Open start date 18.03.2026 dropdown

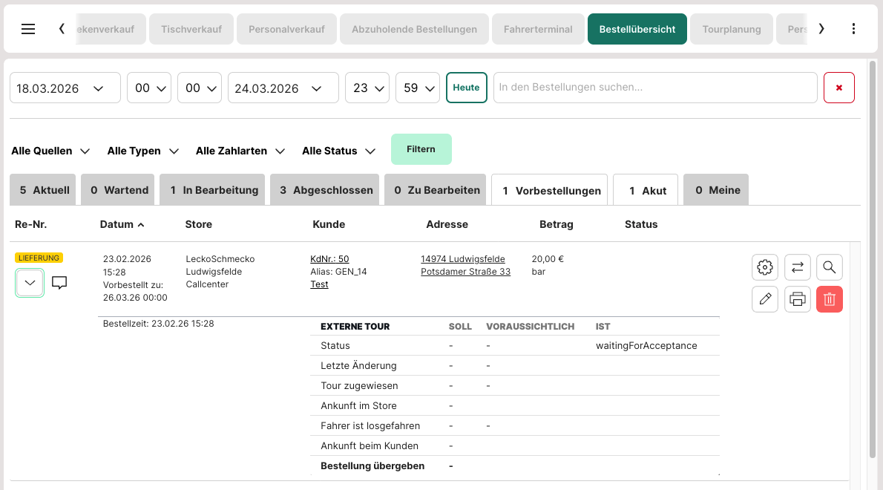point(65,88)
